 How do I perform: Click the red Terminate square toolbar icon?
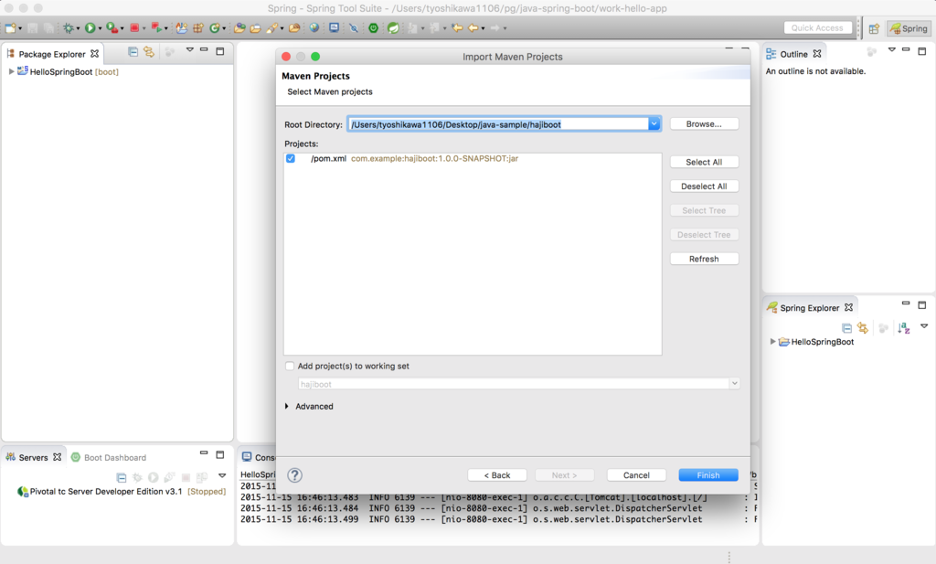[134, 28]
